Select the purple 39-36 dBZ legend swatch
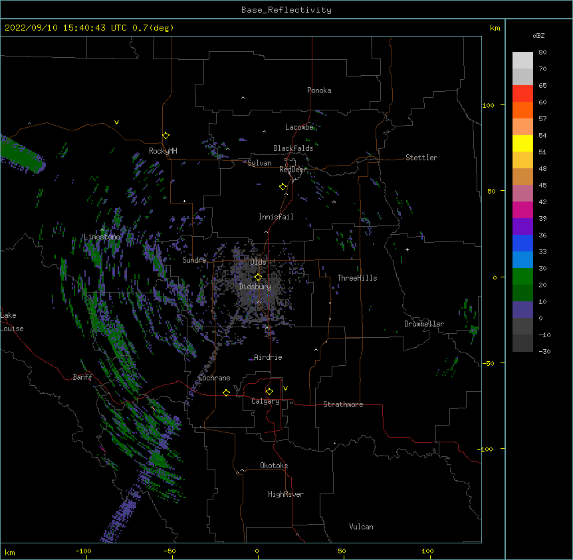This screenshot has width=573, height=560. [522, 226]
